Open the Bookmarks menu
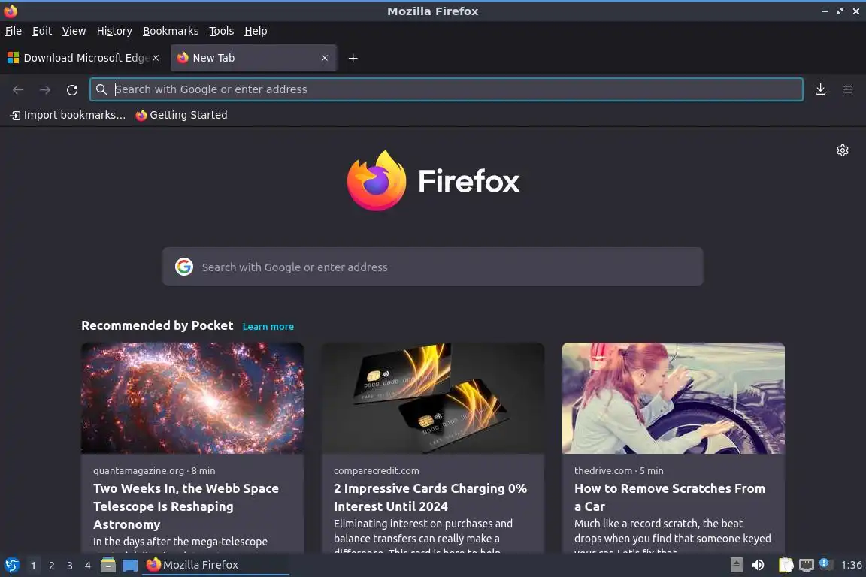This screenshot has height=577, width=866. click(171, 31)
